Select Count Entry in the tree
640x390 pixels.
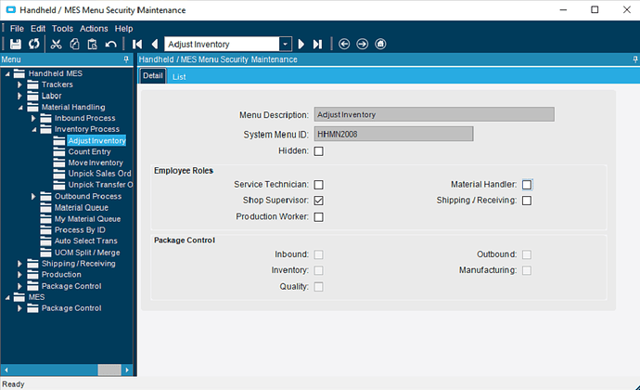point(88,151)
